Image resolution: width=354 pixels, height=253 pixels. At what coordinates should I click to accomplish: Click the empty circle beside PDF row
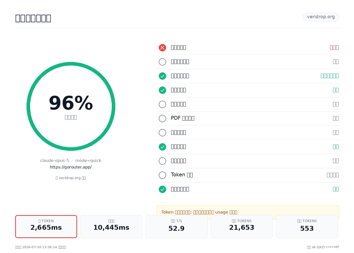162,118
